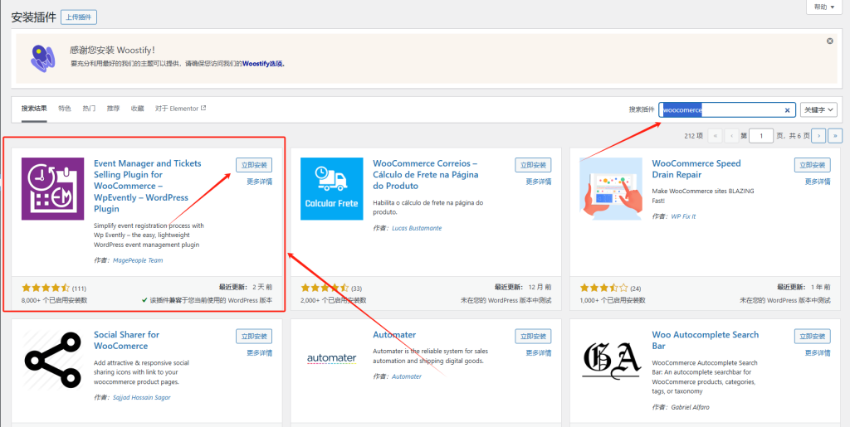Open the 关键字 search type dropdown

(x=818, y=110)
